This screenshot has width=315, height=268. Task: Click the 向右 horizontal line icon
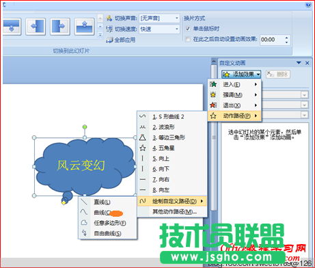pos(143,179)
